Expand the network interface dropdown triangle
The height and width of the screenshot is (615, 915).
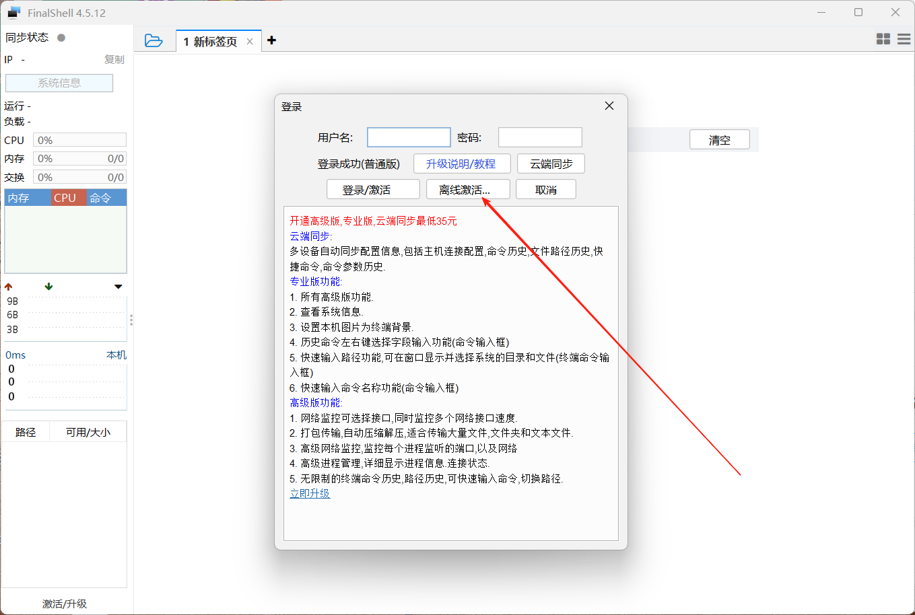[118, 287]
